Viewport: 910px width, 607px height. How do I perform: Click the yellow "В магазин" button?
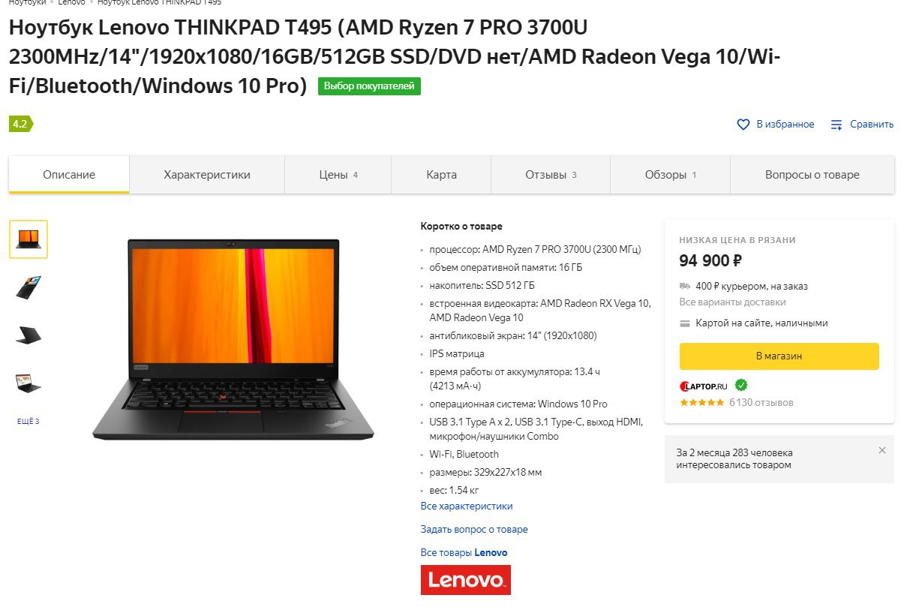pos(779,356)
